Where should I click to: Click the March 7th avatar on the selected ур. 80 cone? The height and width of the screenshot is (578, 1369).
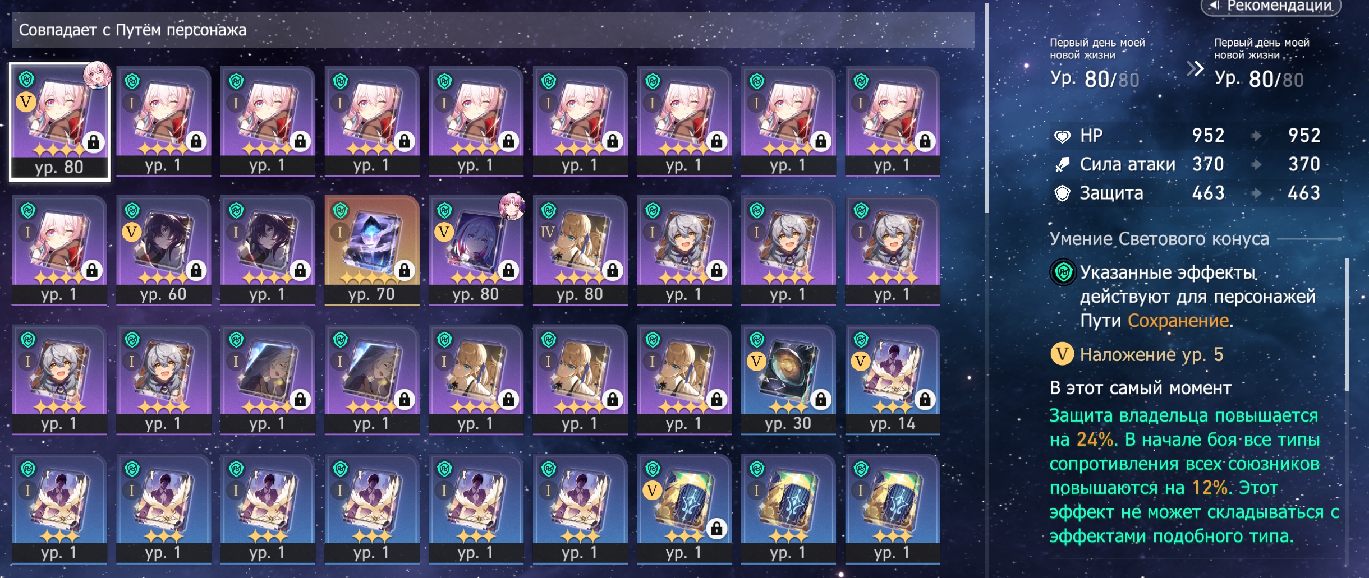(97, 75)
